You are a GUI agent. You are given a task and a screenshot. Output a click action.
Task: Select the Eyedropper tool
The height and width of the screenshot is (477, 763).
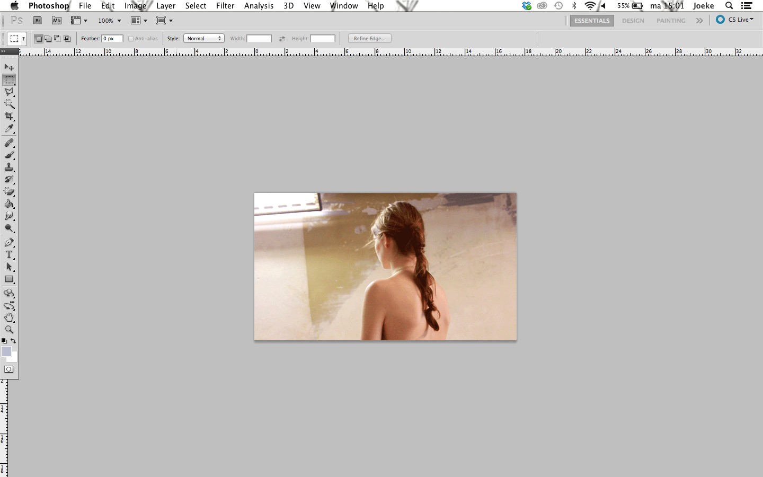click(x=9, y=129)
